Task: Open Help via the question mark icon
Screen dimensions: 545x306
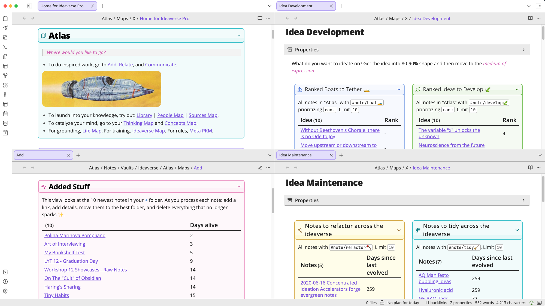Action: 5,282
